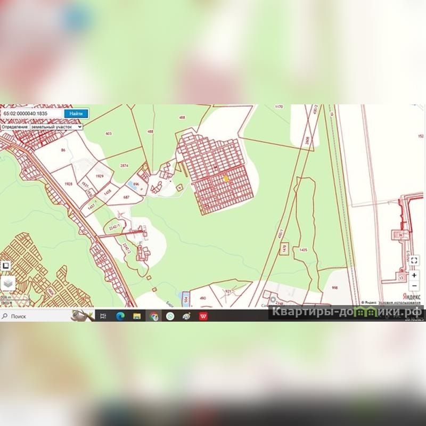Open the Определение land type dropdown
Image resolution: width=426 pixels, height=426 pixels.
coord(42,127)
